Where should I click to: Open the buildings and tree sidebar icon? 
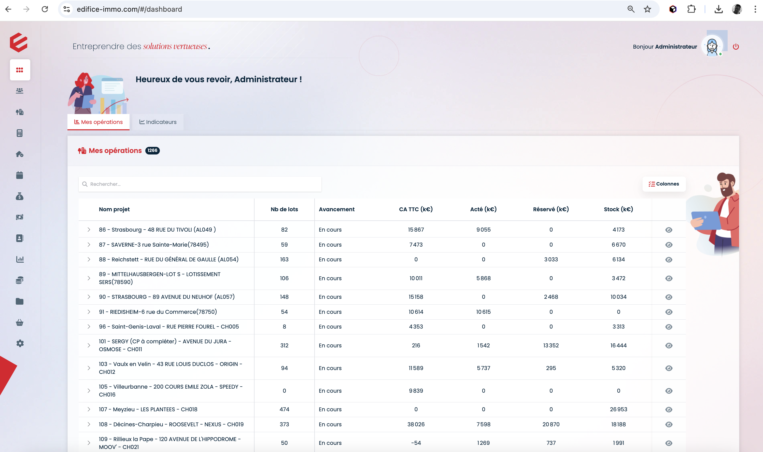20,112
